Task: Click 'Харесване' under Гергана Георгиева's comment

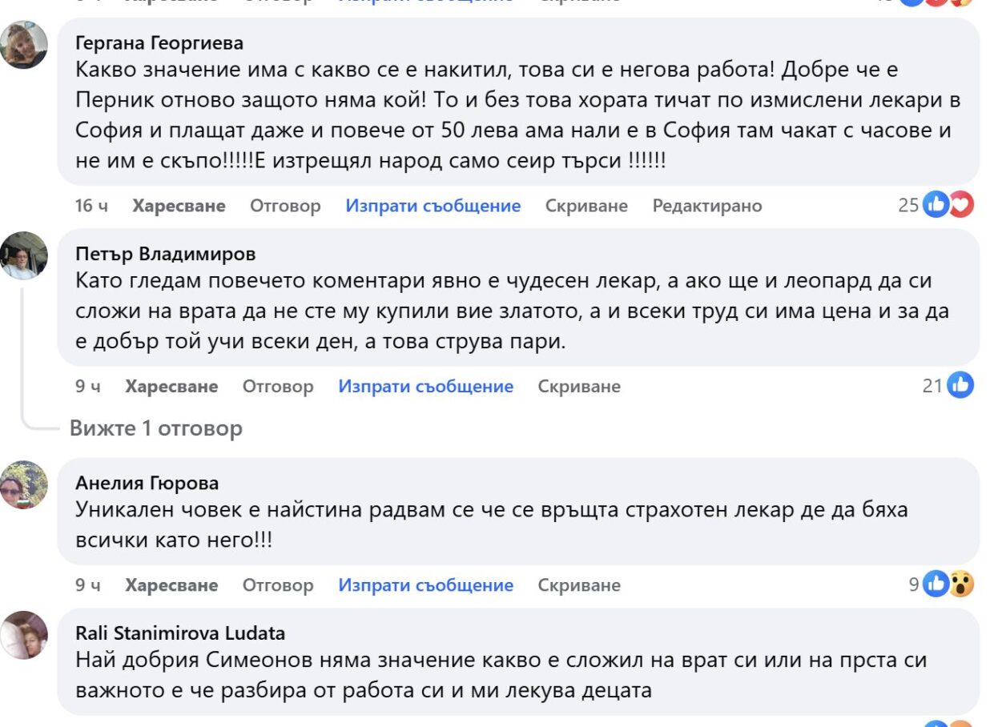Action: click(x=179, y=206)
